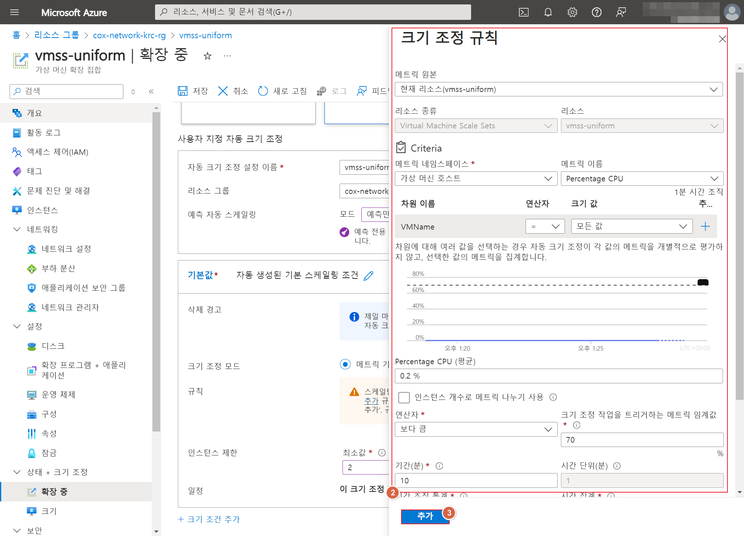The image size is (744, 536).
Task: Add a dimension with the plus icon
Action: 705,226
